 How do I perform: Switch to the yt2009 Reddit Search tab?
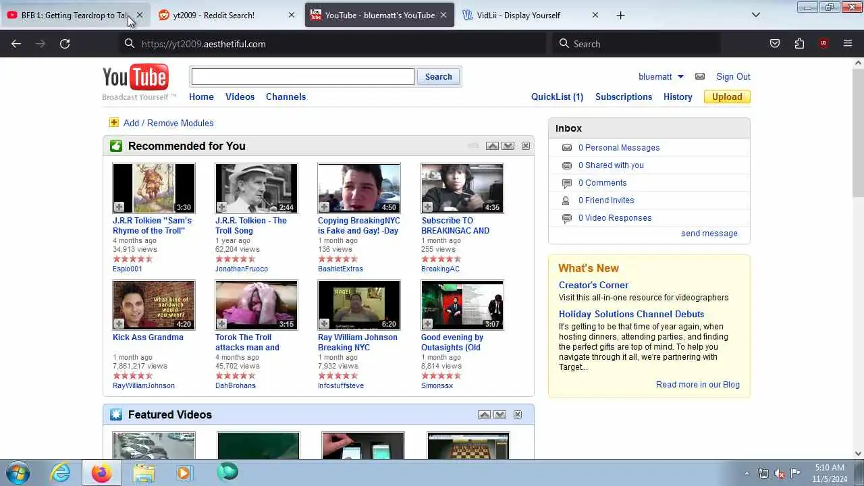[226, 15]
